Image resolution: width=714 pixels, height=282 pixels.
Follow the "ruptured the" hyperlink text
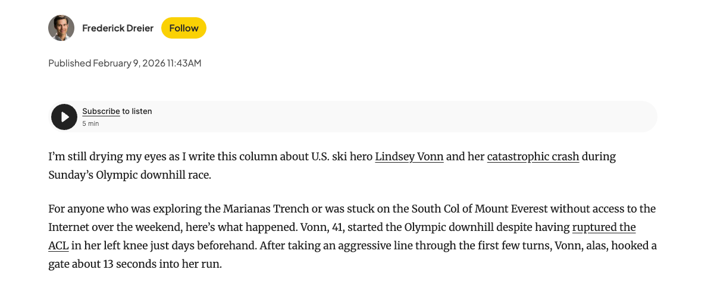[603, 227]
